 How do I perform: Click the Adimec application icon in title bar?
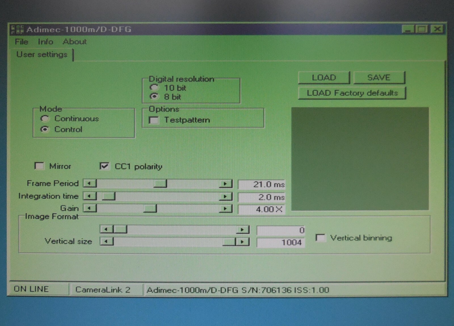pos(17,29)
